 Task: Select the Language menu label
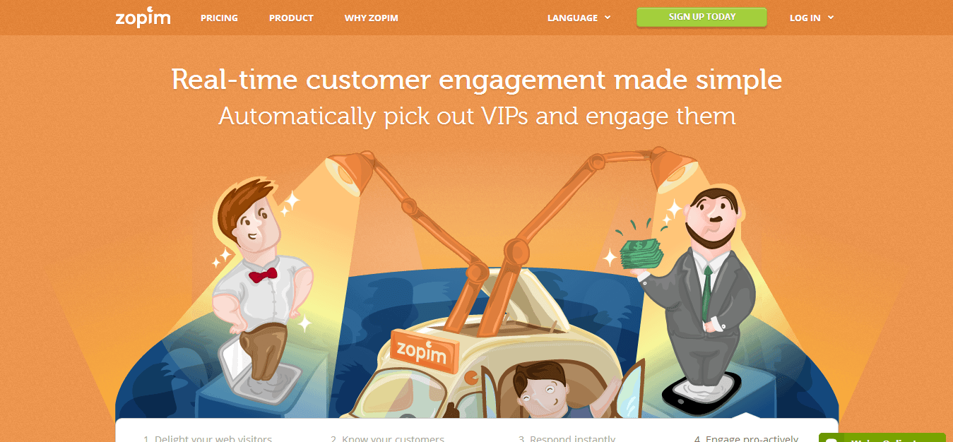click(572, 18)
